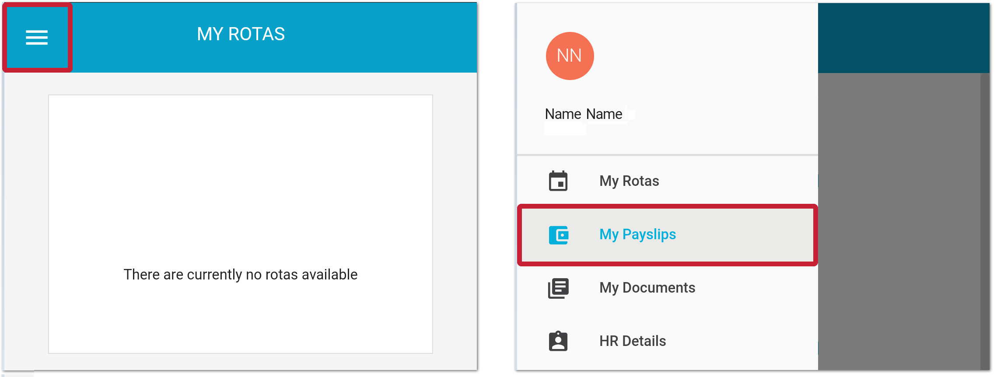
Task: Click the MY ROTAS header title
Action: [241, 34]
